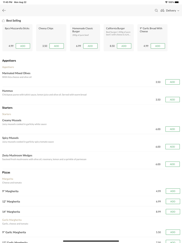Go back using the arrow icon

[x=4, y=10]
